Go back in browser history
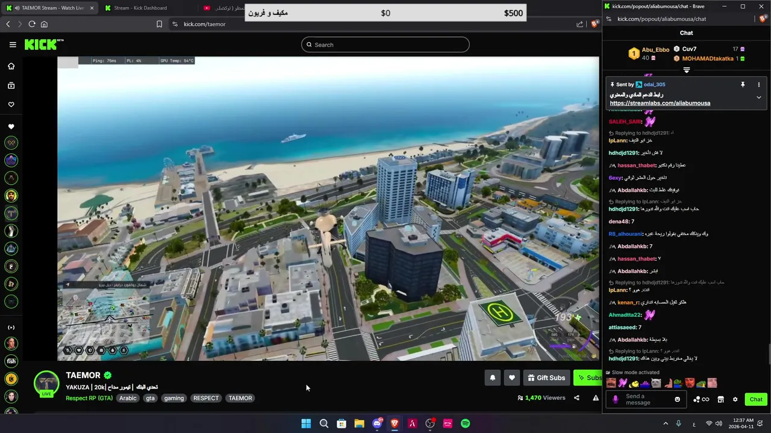Screen dimensions: 771x433 pyautogui.click(x=8, y=24)
